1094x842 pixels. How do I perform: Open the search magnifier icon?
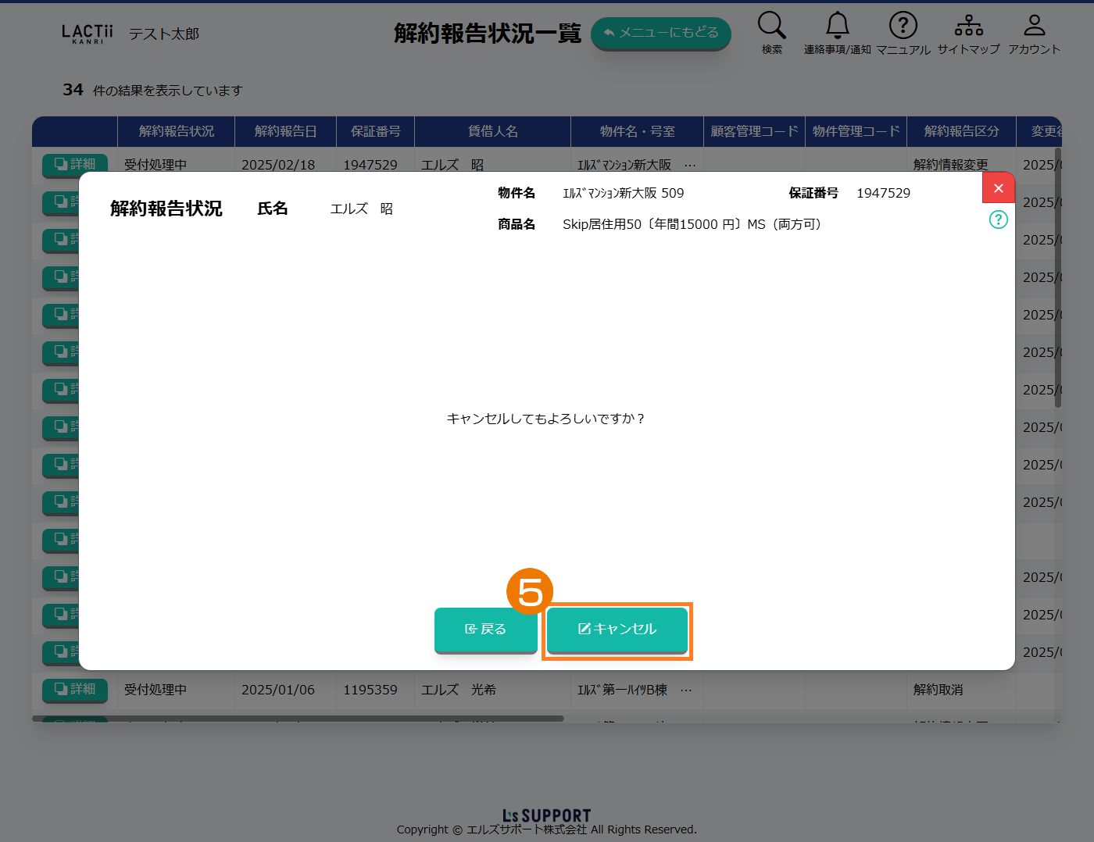coord(771,26)
